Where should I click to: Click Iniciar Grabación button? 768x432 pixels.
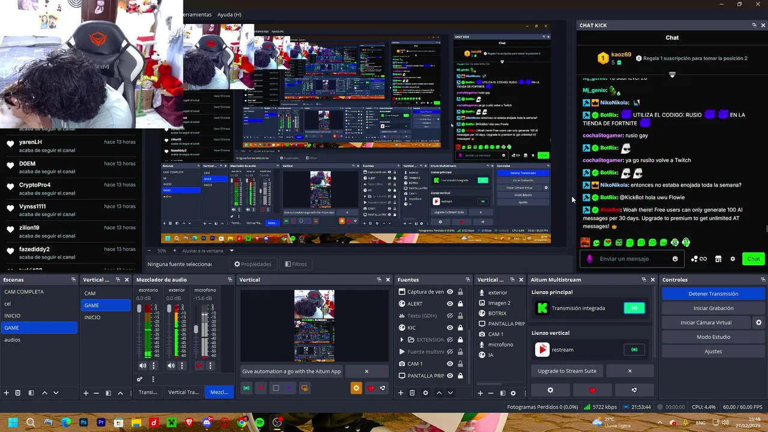[713, 308]
